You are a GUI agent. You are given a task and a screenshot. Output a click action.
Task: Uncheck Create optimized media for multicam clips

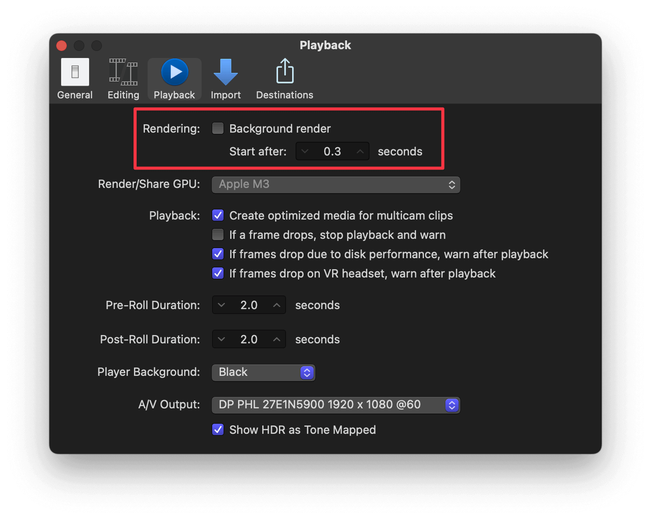(218, 215)
